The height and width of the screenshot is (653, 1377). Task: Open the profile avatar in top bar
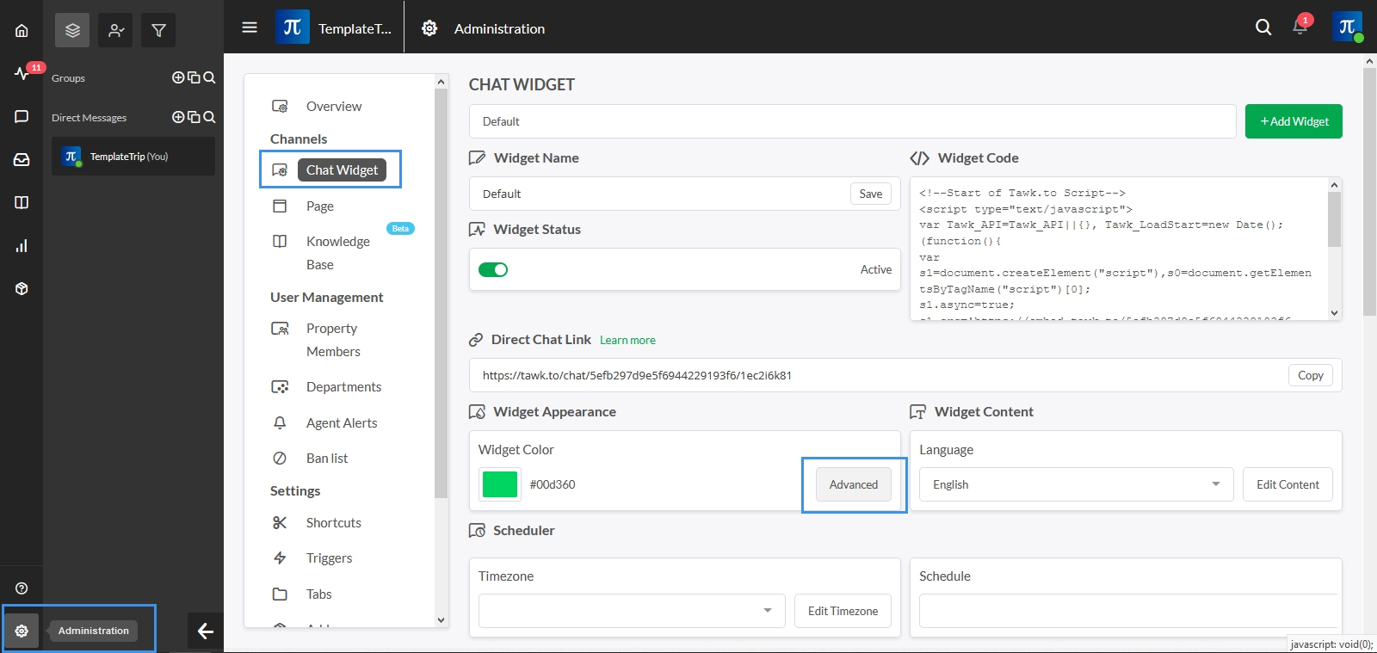(1348, 27)
